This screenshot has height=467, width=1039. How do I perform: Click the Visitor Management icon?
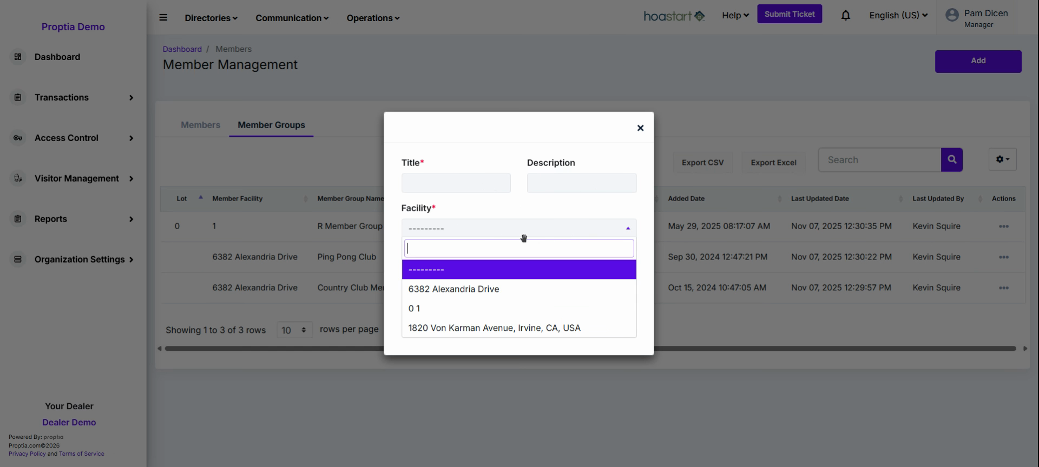[18, 178]
